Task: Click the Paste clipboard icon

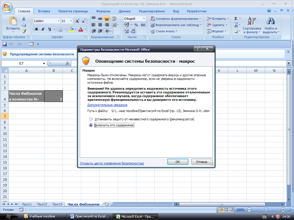Action: point(13,21)
